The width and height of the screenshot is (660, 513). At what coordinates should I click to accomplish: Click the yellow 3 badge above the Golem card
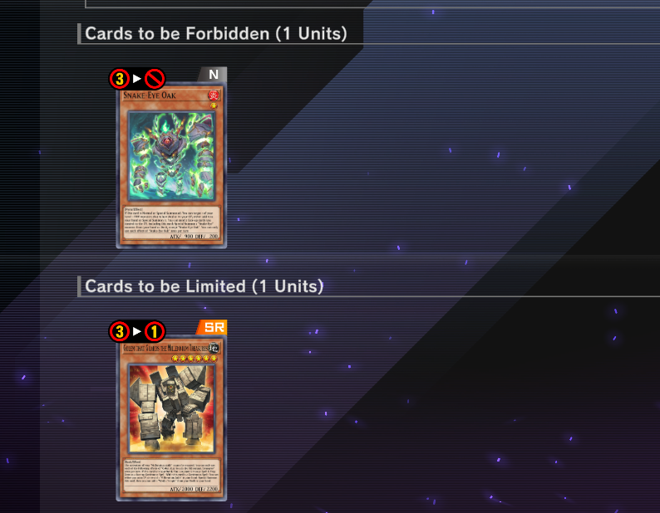[x=120, y=332]
